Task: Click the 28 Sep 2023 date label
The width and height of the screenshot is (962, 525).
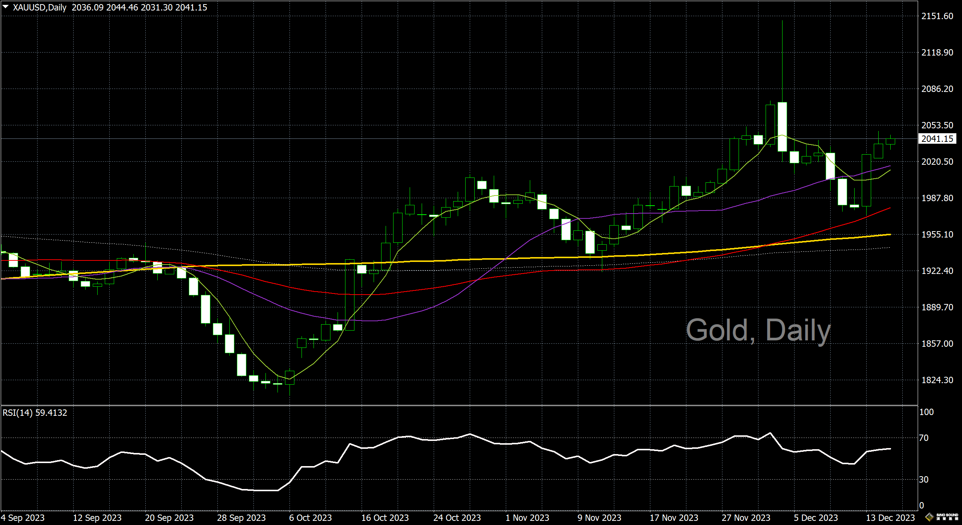Action: coord(241,518)
